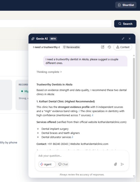Open citation 1 after evidence band rating
The width and height of the screenshot is (140, 182).
79,111
